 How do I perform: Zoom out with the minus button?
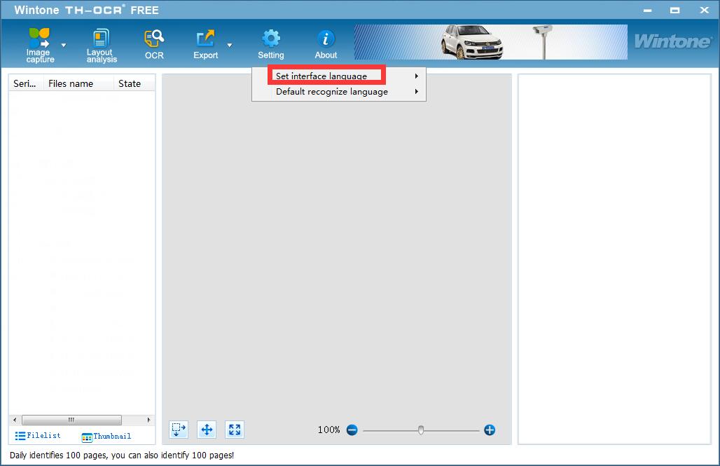[352, 430]
